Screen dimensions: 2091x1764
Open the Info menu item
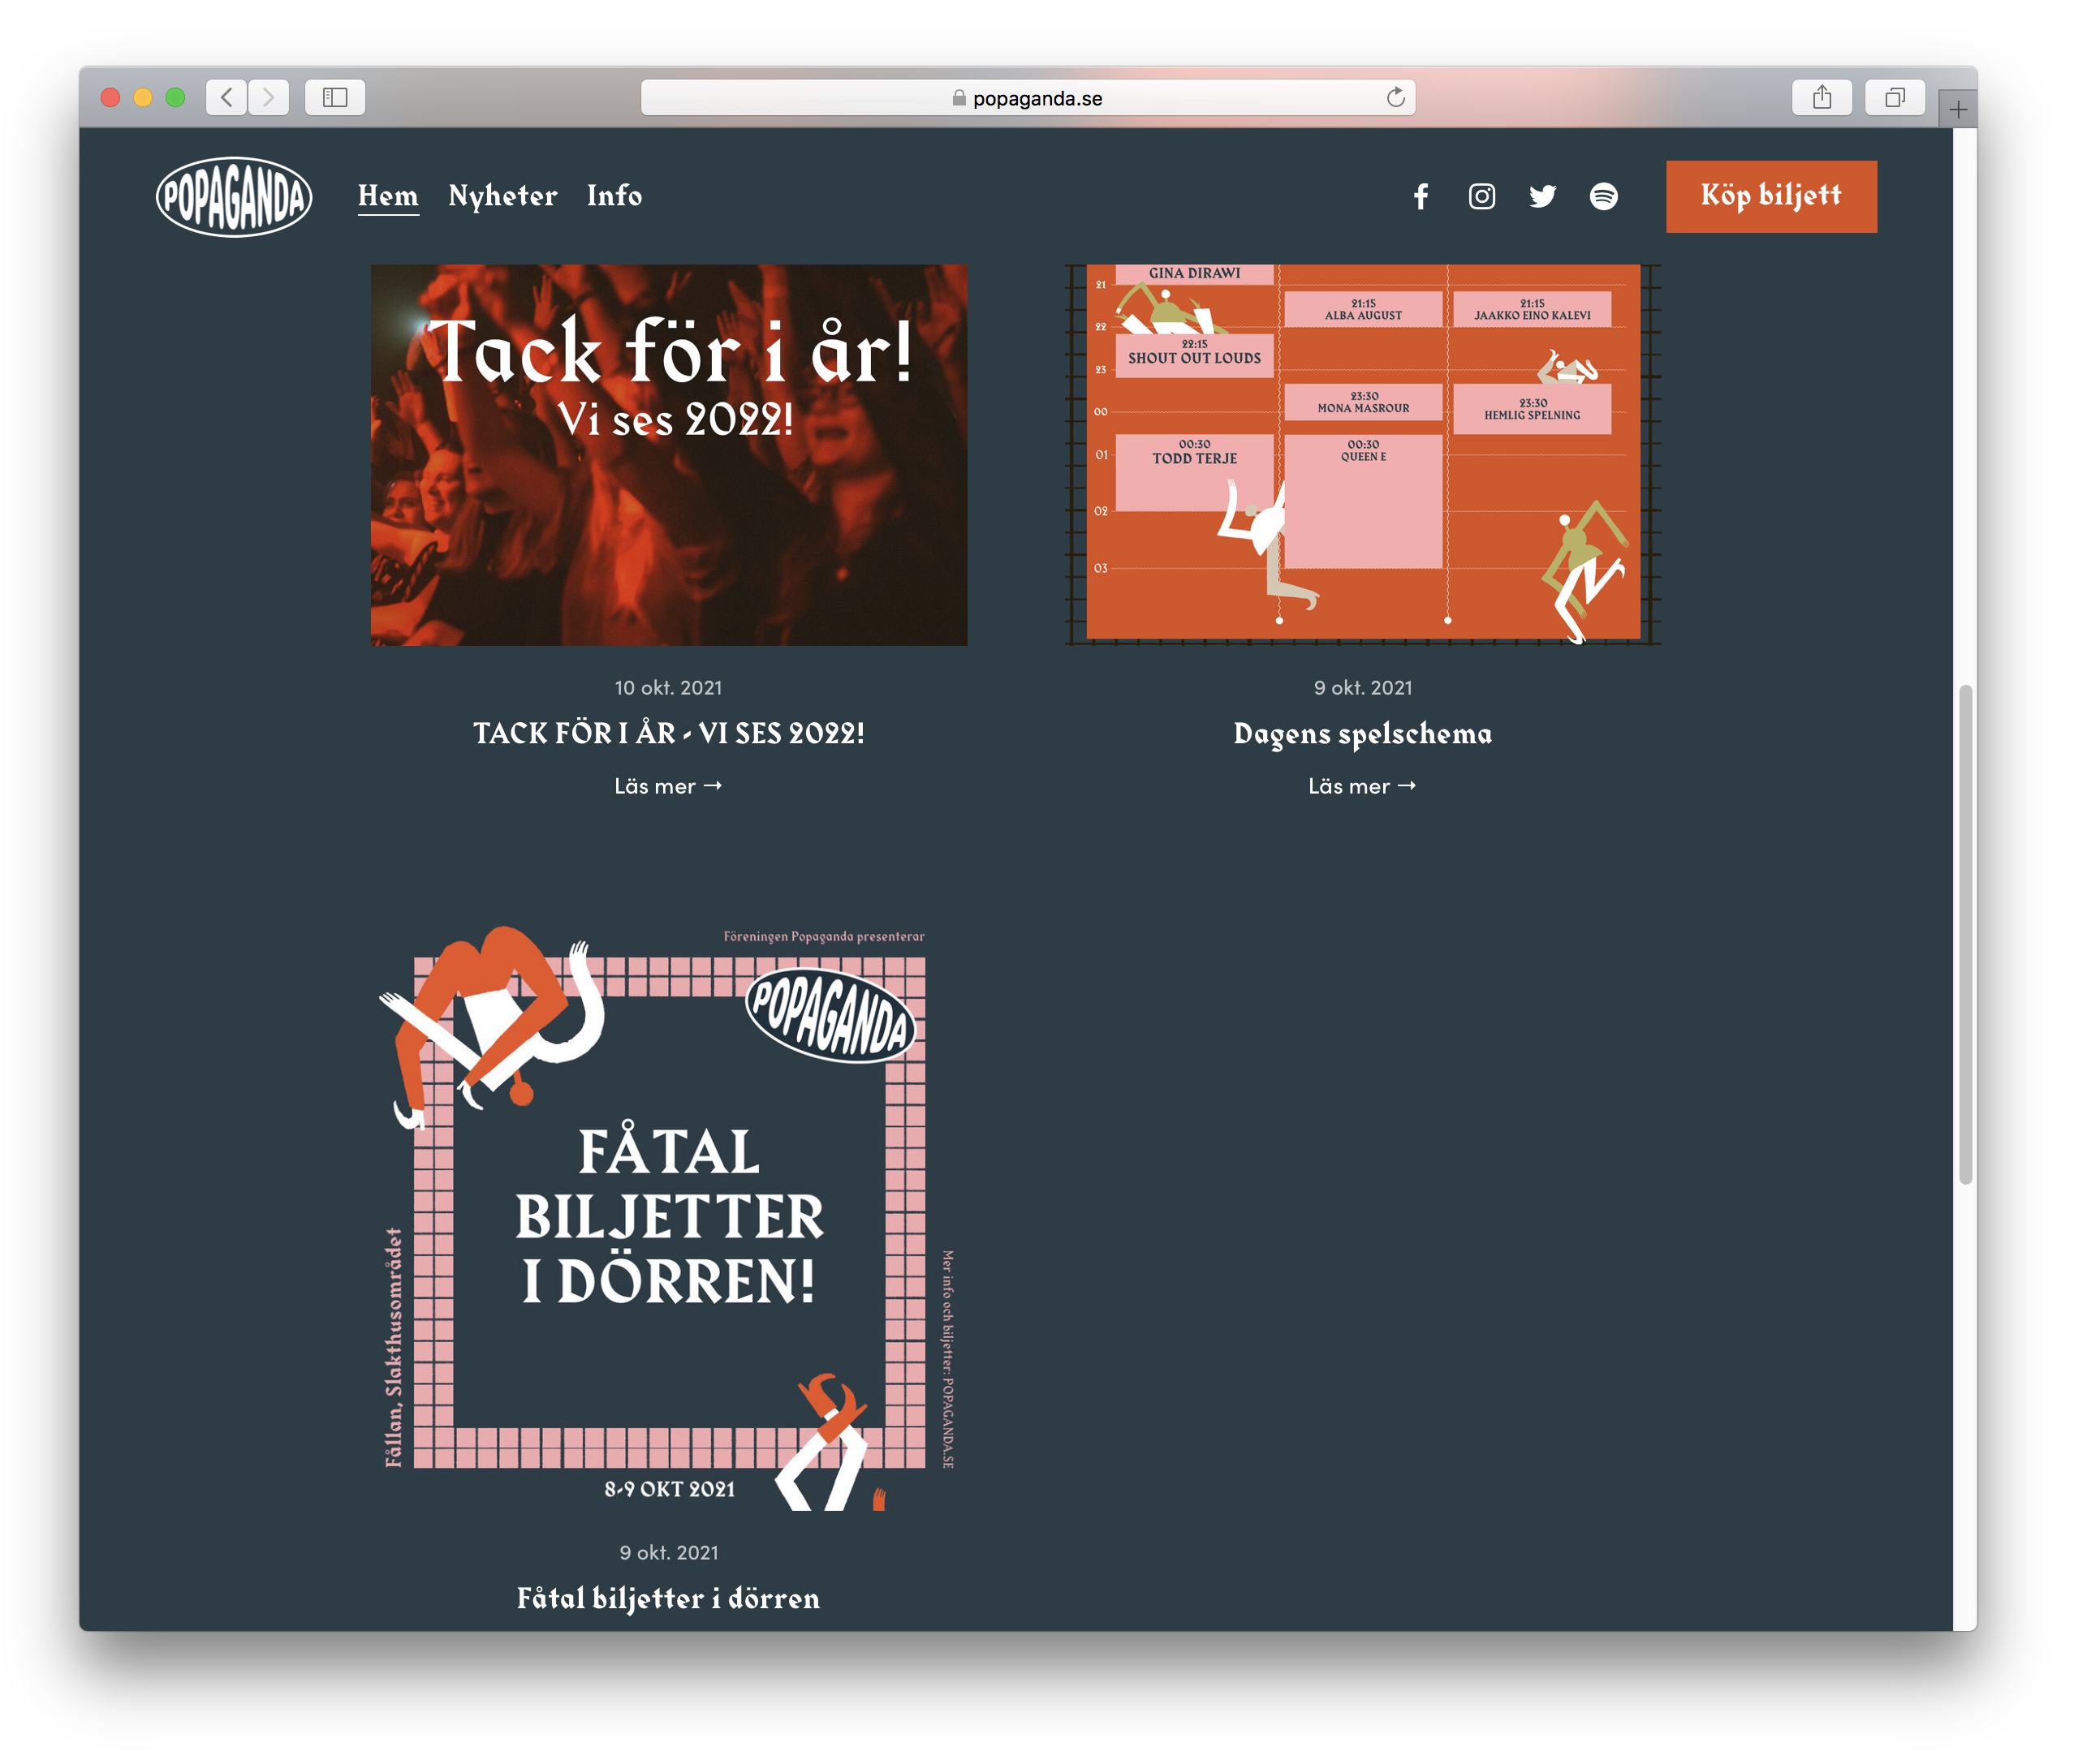coord(614,196)
